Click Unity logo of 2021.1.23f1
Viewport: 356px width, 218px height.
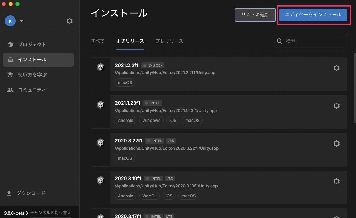click(100, 105)
